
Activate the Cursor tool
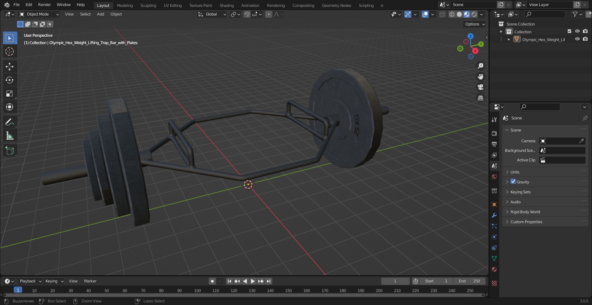(x=10, y=51)
